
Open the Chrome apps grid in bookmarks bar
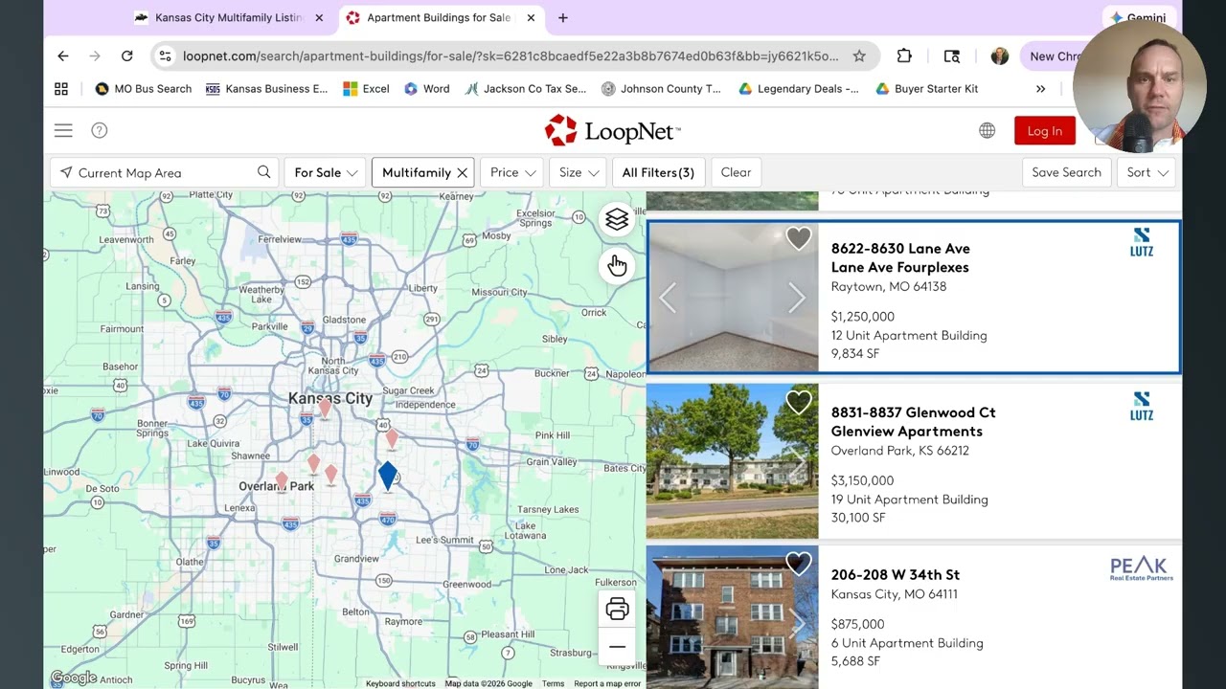[61, 89]
